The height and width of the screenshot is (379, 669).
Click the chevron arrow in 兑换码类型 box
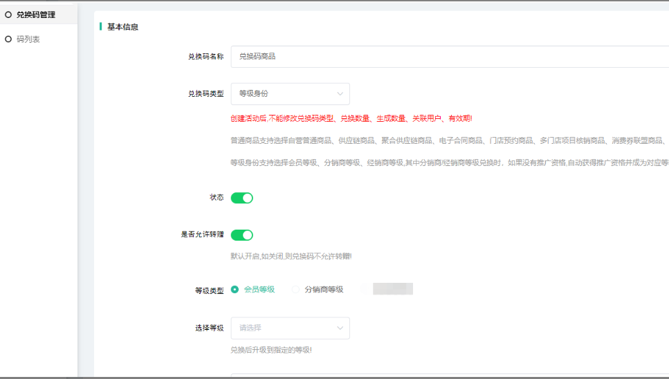[x=340, y=93]
